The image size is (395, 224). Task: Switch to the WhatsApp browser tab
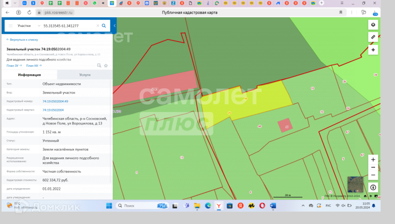[x=94, y=3]
